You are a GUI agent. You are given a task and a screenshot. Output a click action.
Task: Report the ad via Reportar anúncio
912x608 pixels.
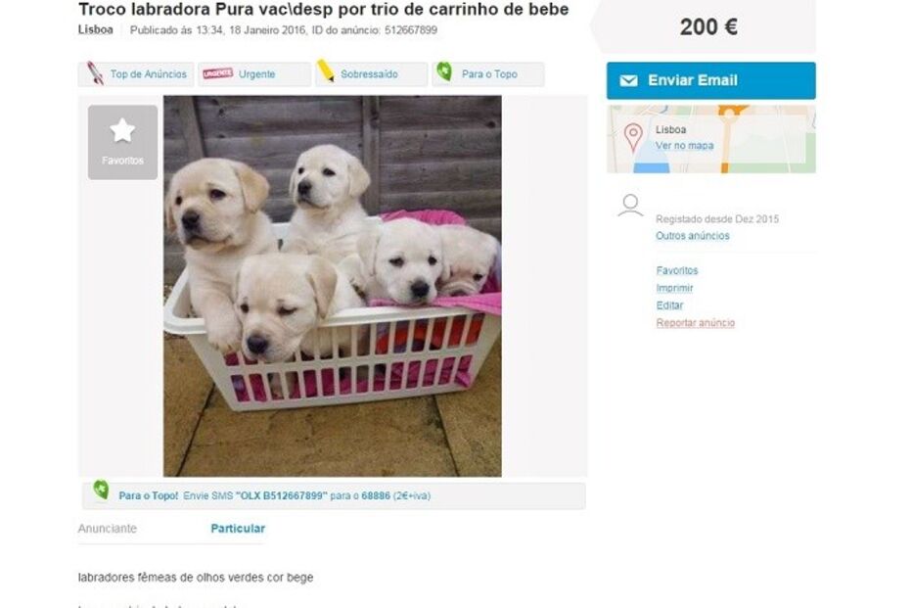coord(694,322)
